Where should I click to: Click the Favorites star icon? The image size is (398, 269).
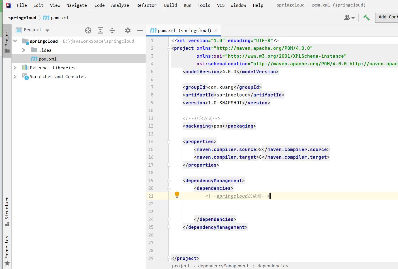[7, 263]
